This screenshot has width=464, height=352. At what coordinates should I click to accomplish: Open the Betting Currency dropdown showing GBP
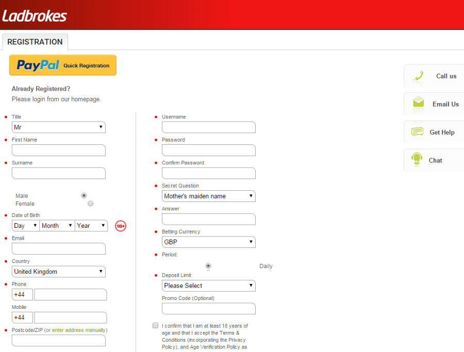pyautogui.click(x=209, y=242)
